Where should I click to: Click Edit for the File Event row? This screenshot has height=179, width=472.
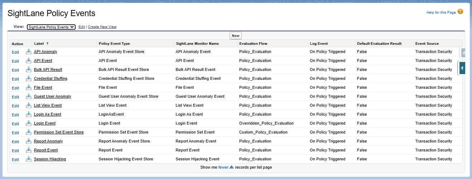(15, 88)
